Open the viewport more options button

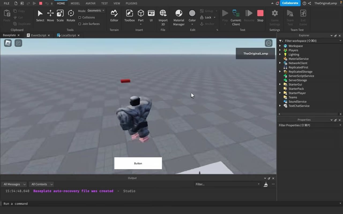click(269, 43)
